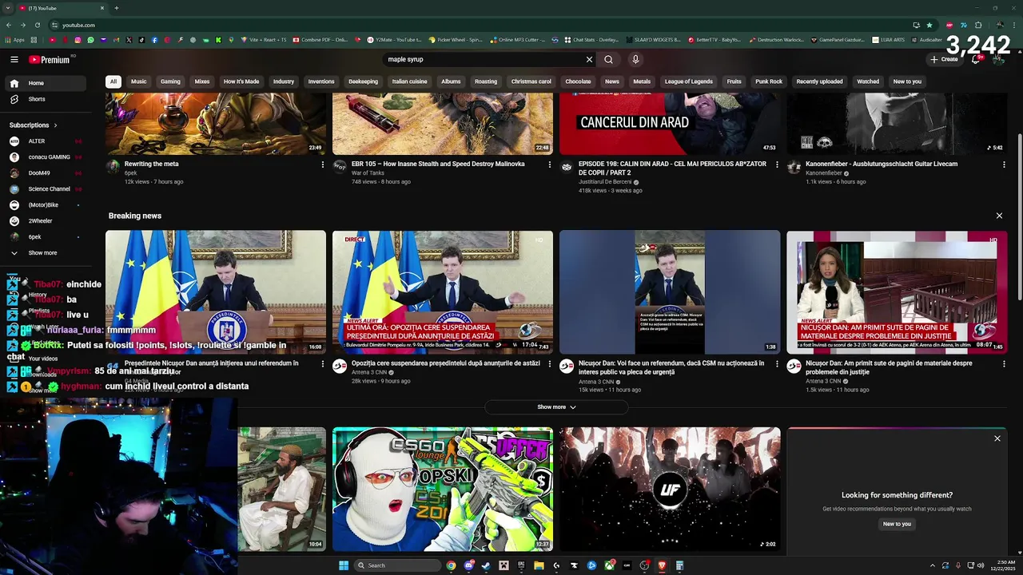Clear the search box with the X

click(589, 59)
